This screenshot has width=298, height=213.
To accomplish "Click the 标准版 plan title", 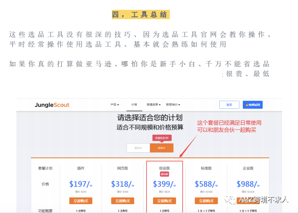I will pyautogui.click(x=206, y=168).
